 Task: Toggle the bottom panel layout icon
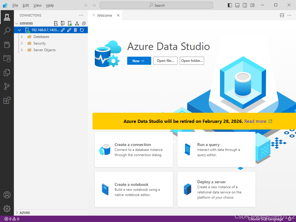(237, 5)
